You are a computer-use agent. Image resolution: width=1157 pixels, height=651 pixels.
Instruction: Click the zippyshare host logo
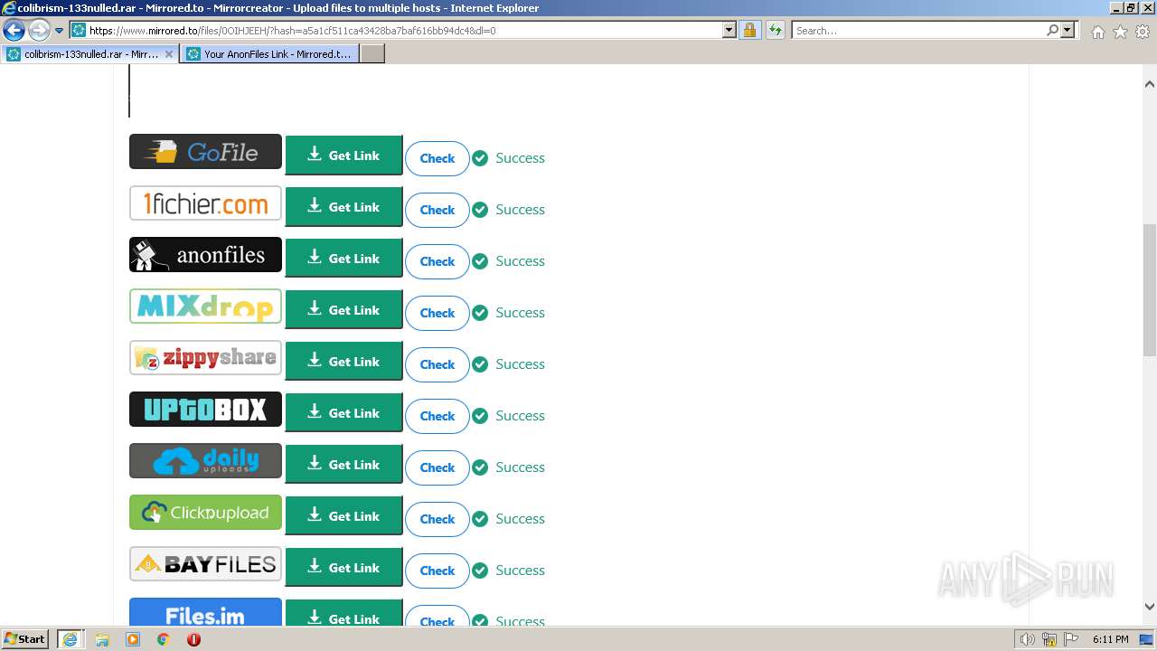[x=205, y=358]
